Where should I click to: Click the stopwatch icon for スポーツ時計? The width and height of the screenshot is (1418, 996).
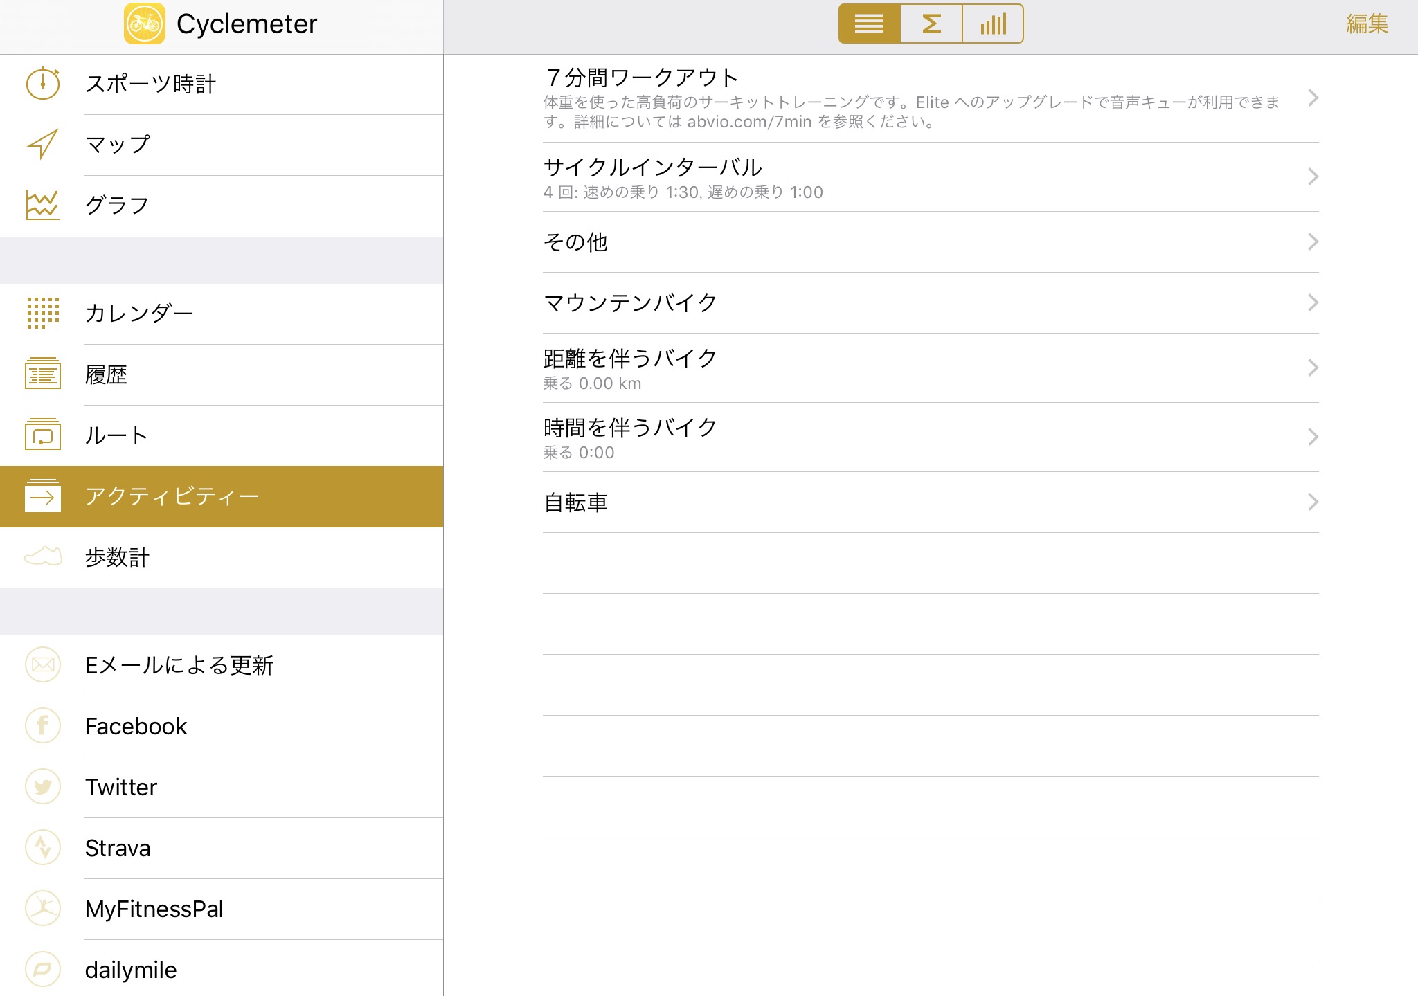click(43, 84)
